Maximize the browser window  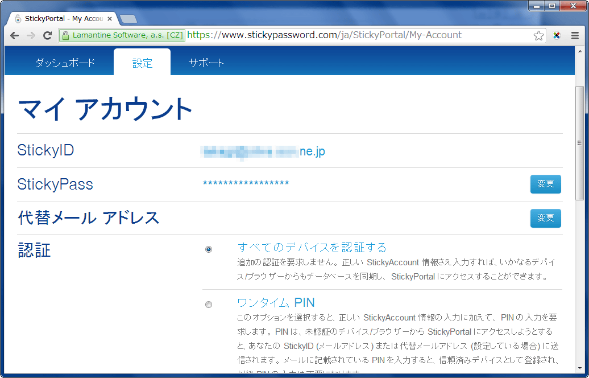[552, 6]
